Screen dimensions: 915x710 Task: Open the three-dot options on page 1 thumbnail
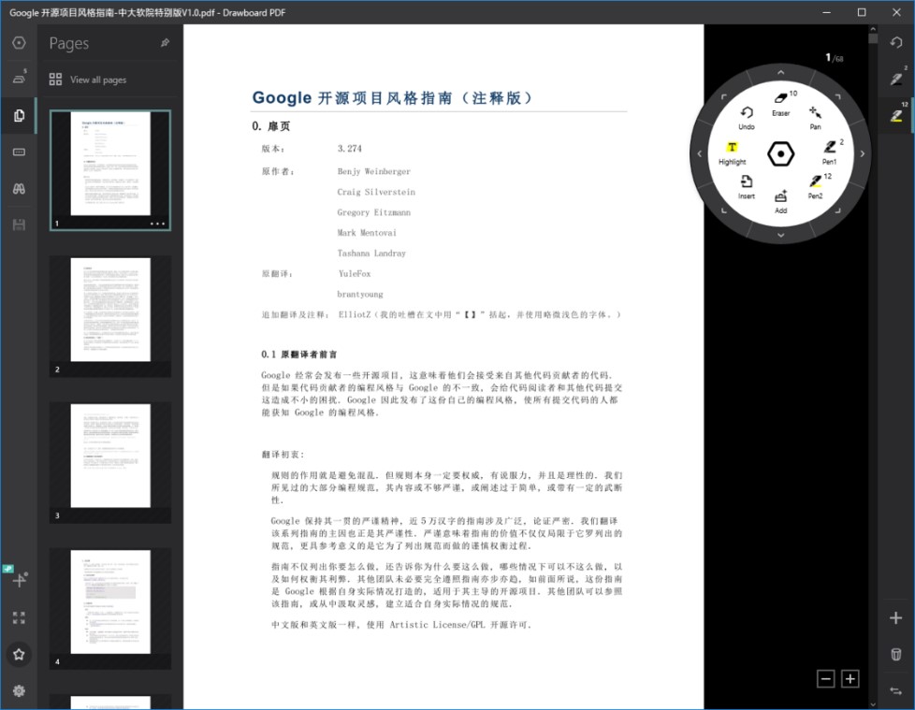click(x=157, y=224)
